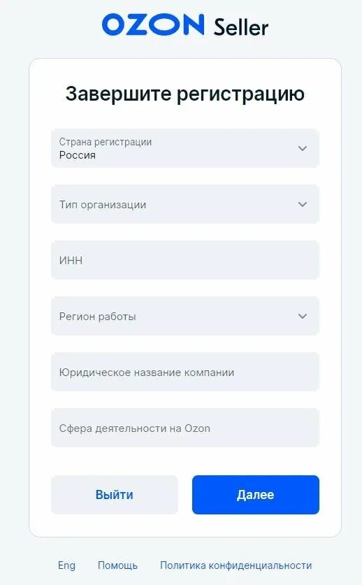The height and width of the screenshot is (585, 362).
Task: Switch language via the Eng link
Action: tap(67, 565)
